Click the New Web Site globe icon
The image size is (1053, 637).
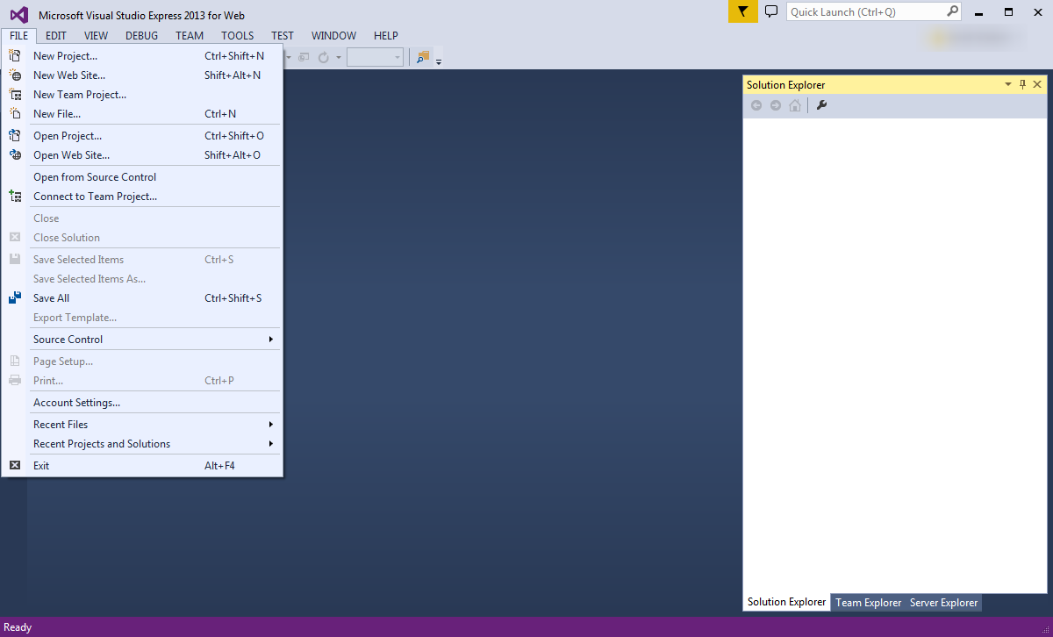(15, 75)
